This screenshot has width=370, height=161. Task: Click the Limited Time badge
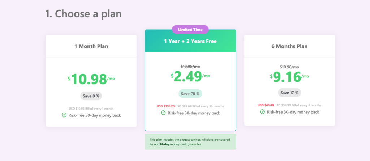pos(190,30)
